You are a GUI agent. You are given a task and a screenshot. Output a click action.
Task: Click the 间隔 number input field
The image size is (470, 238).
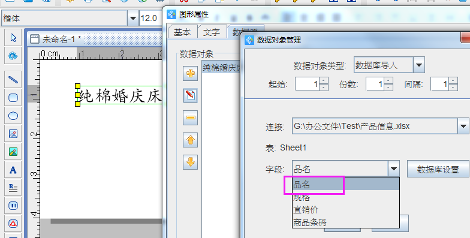440,84
